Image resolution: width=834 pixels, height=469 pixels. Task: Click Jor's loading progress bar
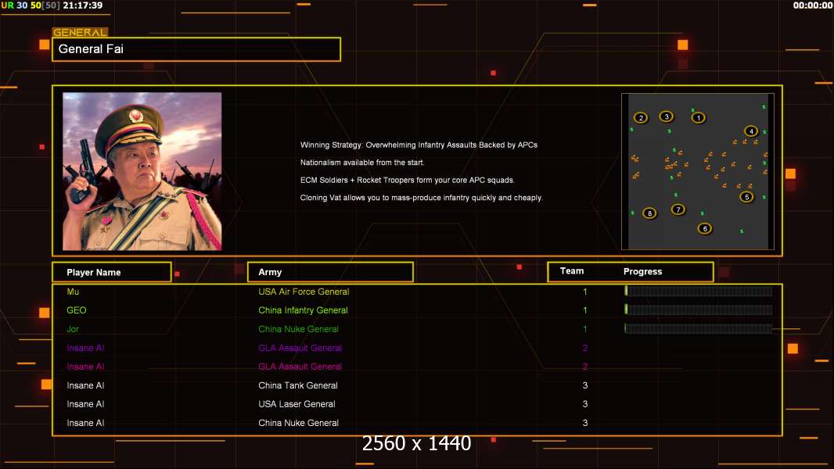click(699, 329)
